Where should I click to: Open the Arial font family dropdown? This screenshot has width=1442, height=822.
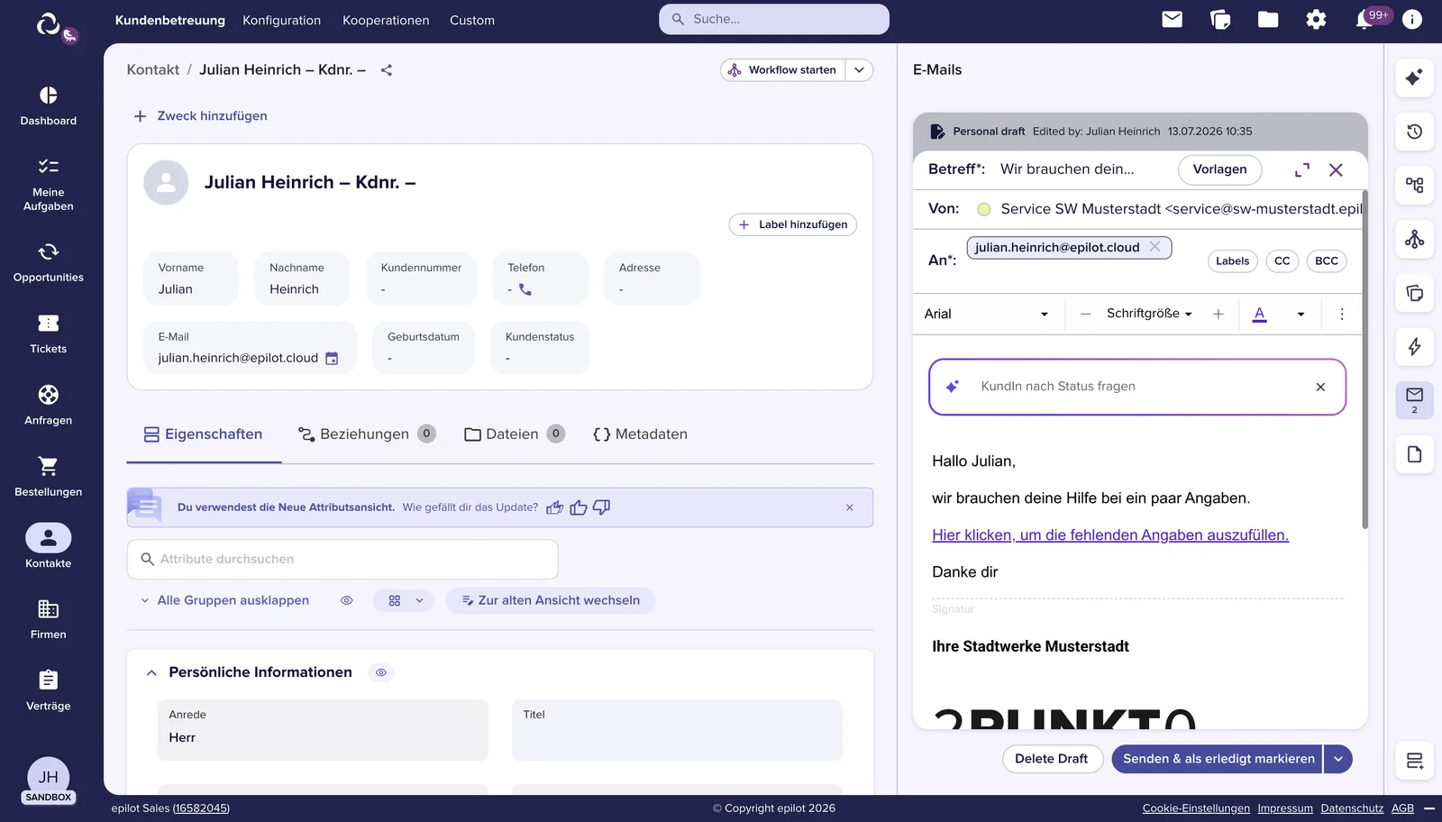click(x=987, y=314)
